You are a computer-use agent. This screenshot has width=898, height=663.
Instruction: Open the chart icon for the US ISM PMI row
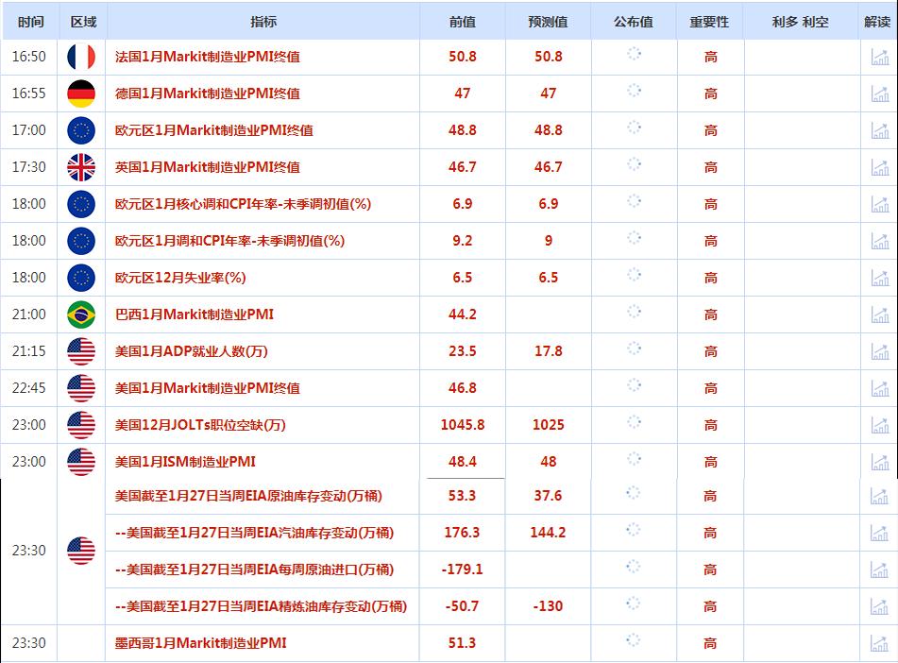[878, 461]
